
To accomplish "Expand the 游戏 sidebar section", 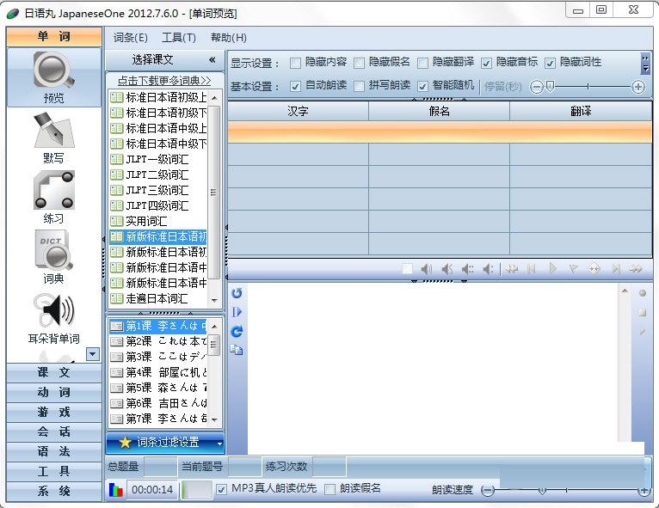I will [54, 412].
